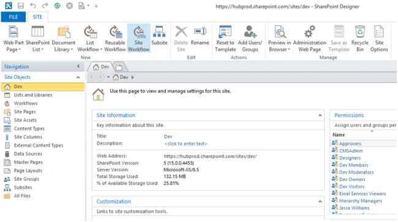Click the green Refresh icon in title bar
This screenshot has height=222, width=398.
coord(57,6)
